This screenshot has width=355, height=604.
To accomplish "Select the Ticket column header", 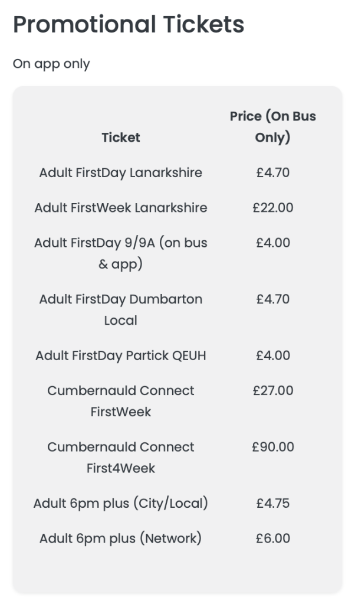I will (x=121, y=138).
